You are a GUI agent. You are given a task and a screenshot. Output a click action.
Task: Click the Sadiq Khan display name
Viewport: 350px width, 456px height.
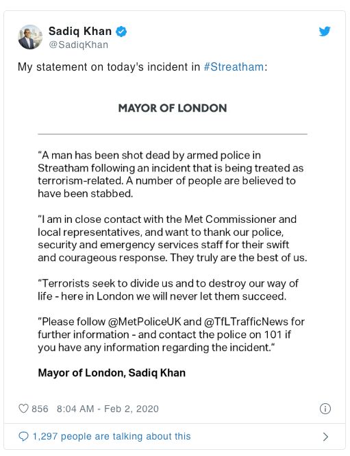click(x=80, y=31)
